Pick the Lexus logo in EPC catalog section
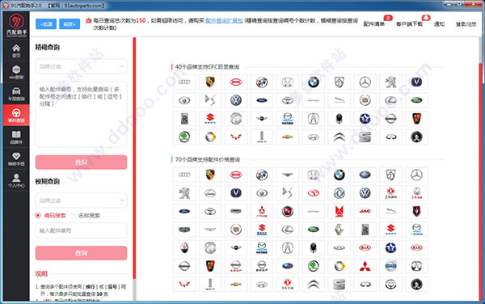The height and width of the screenshot is (304, 485). click(391, 100)
